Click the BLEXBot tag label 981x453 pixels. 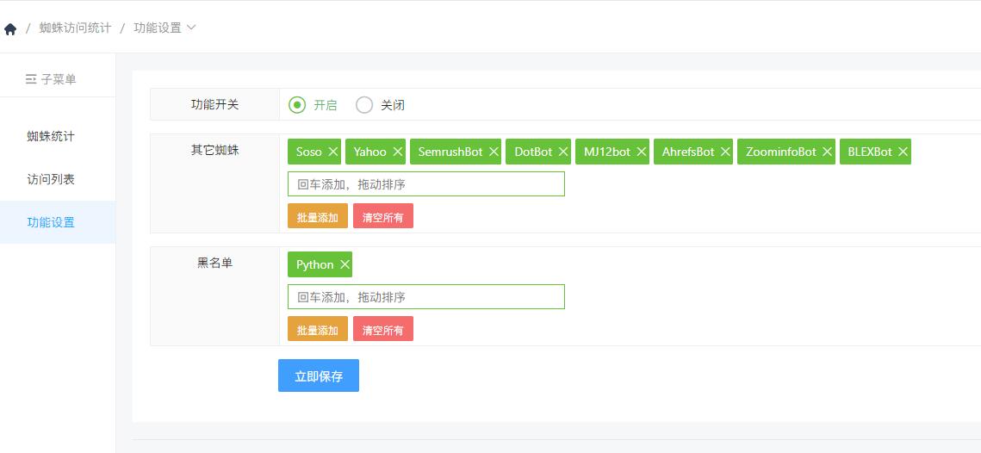[x=870, y=152]
